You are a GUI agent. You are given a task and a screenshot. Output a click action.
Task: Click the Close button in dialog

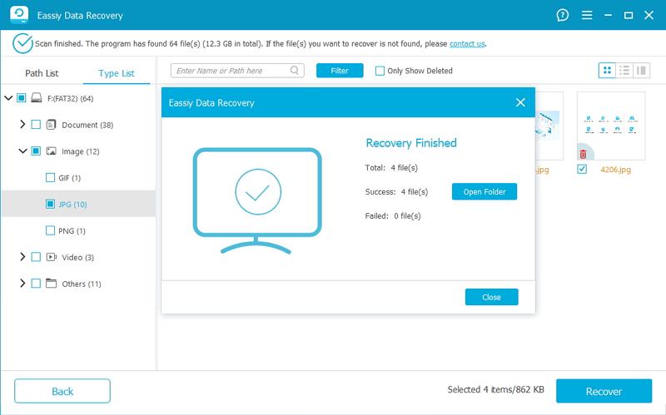click(x=491, y=297)
